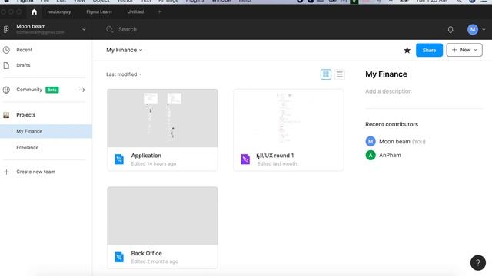Click the Beta badge next to Community

52,90
